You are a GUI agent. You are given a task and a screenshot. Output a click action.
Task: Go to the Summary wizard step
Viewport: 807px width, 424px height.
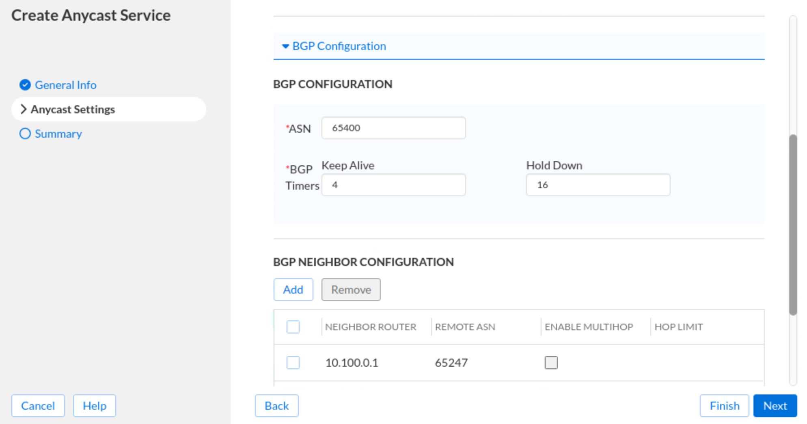pos(58,134)
